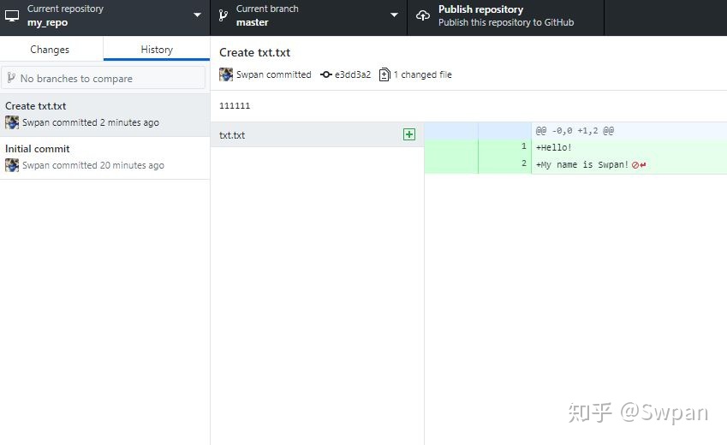The width and height of the screenshot is (727, 445).
Task: Click the my_repo repository name
Action: pyautogui.click(x=47, y=22)
